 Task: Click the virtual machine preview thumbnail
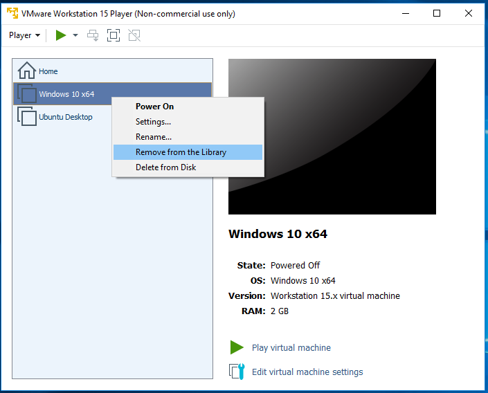click(x=332, y=136)
